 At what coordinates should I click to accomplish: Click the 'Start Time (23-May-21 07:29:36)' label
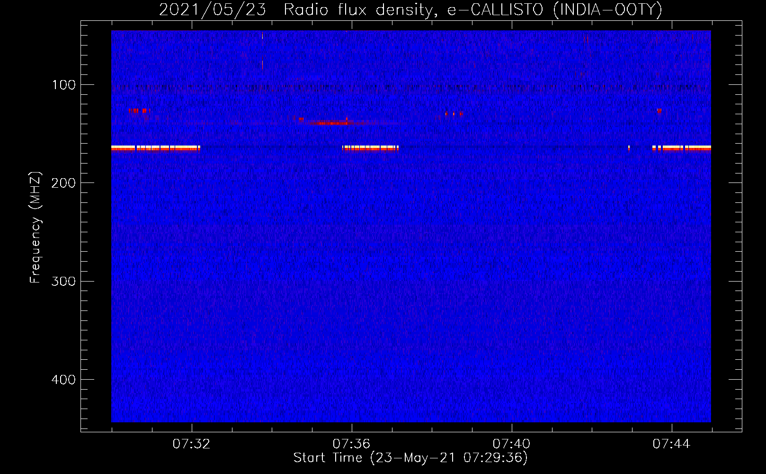pyautogui.click(x=410, y=458)
